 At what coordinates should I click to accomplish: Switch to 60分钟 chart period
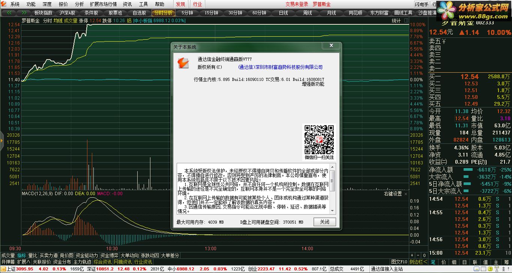[x=259, y=13]
